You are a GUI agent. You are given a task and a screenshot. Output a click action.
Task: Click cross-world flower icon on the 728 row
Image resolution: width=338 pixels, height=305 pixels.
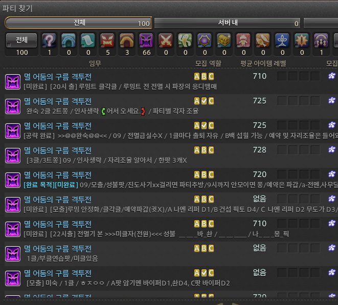pos(332,149)
